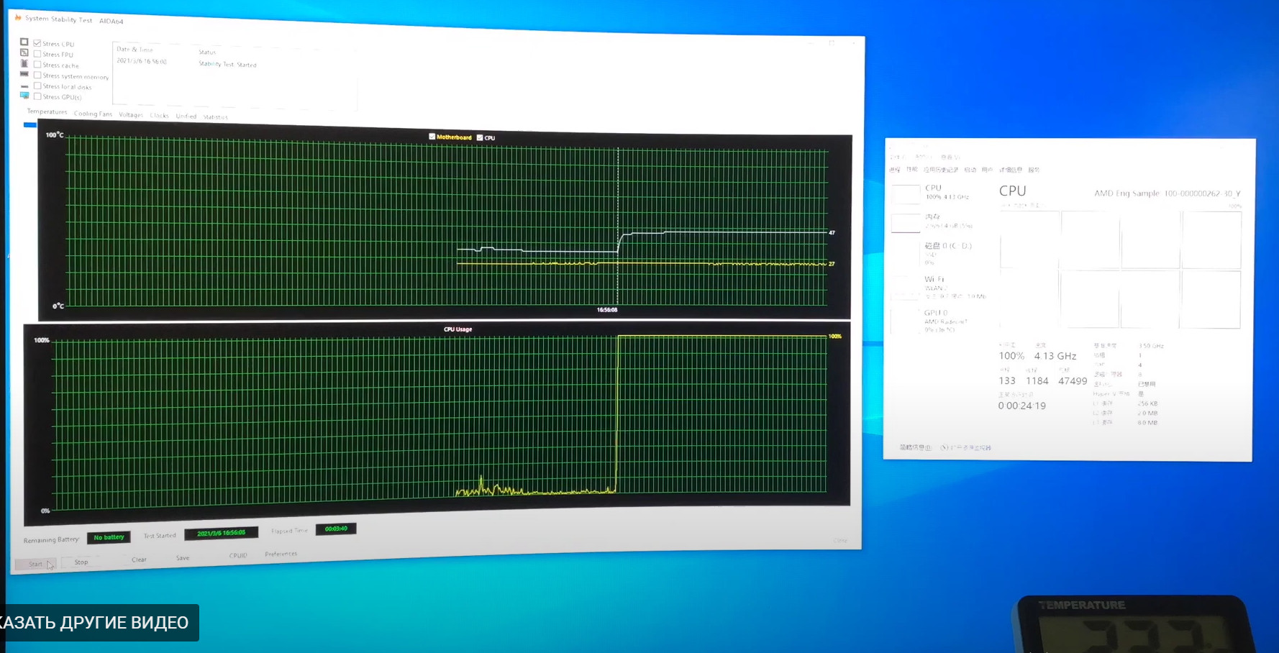Click the Preferences button
1279x653 pixels.
[281, 554]
